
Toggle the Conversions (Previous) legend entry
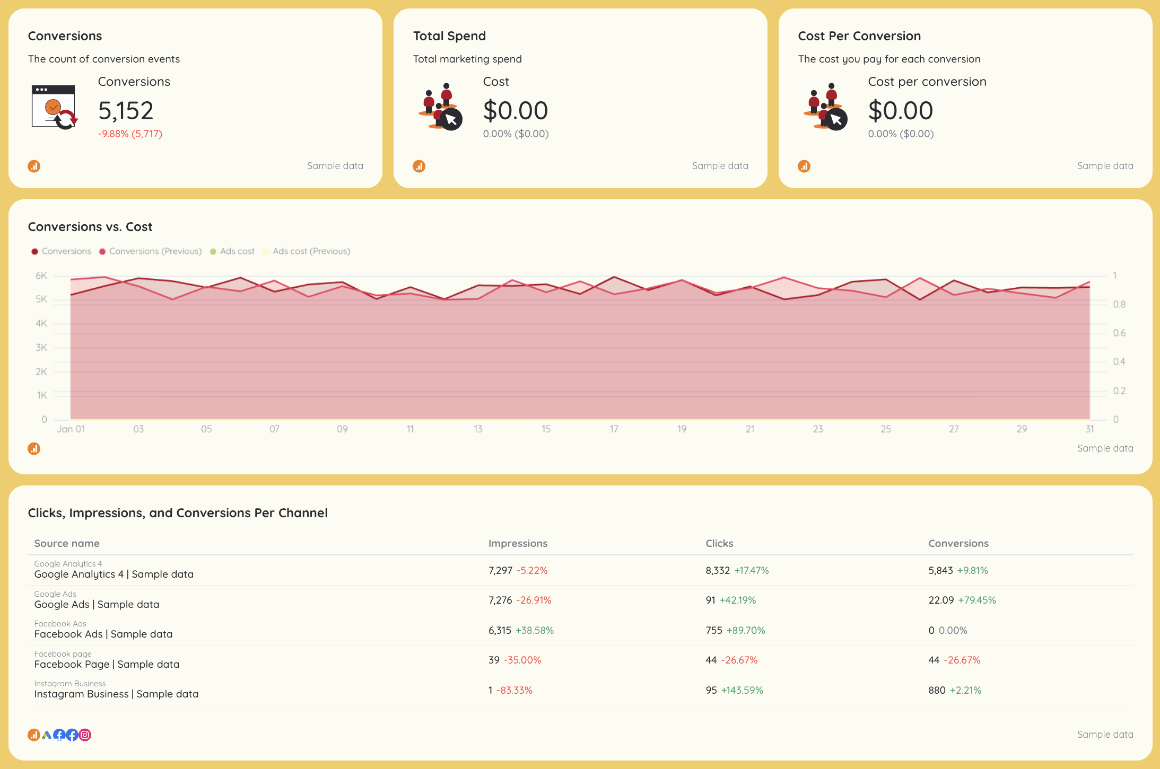pyautogui.click(x=150, y=251)
